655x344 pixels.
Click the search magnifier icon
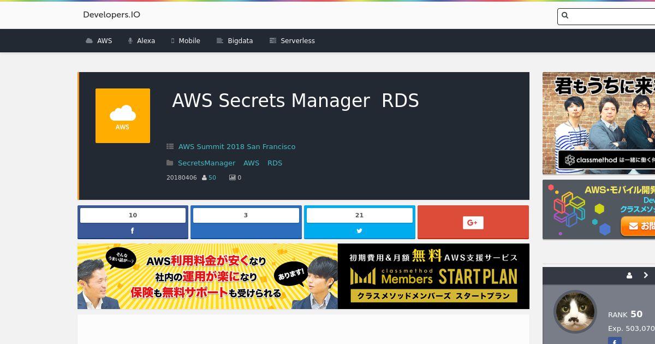(565, 16)
